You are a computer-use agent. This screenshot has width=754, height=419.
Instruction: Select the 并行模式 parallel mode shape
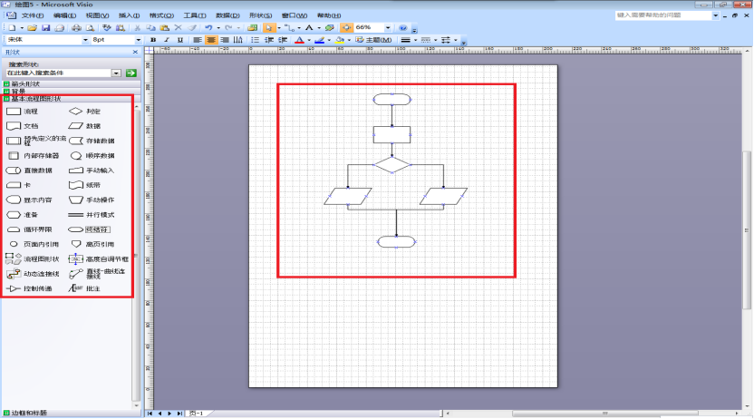[92, 215]
